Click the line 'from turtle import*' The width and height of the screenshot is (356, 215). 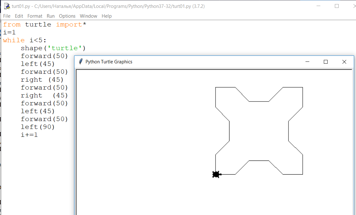45,25
